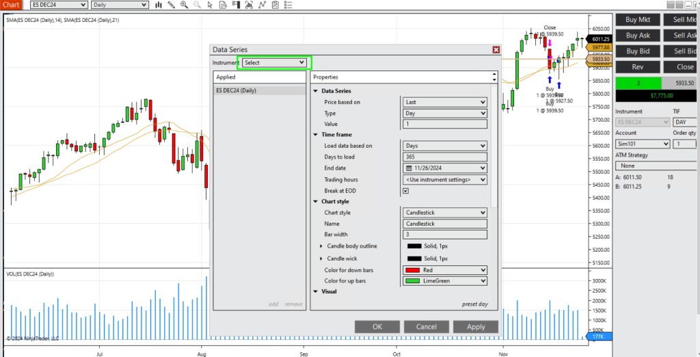The image size is (700, 357).
Task: Expand the Candle body outline property
Action: 321,246
